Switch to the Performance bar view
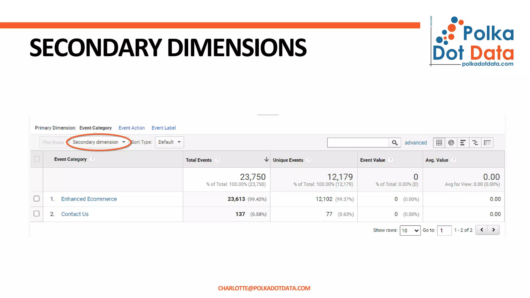 [463, 143]
